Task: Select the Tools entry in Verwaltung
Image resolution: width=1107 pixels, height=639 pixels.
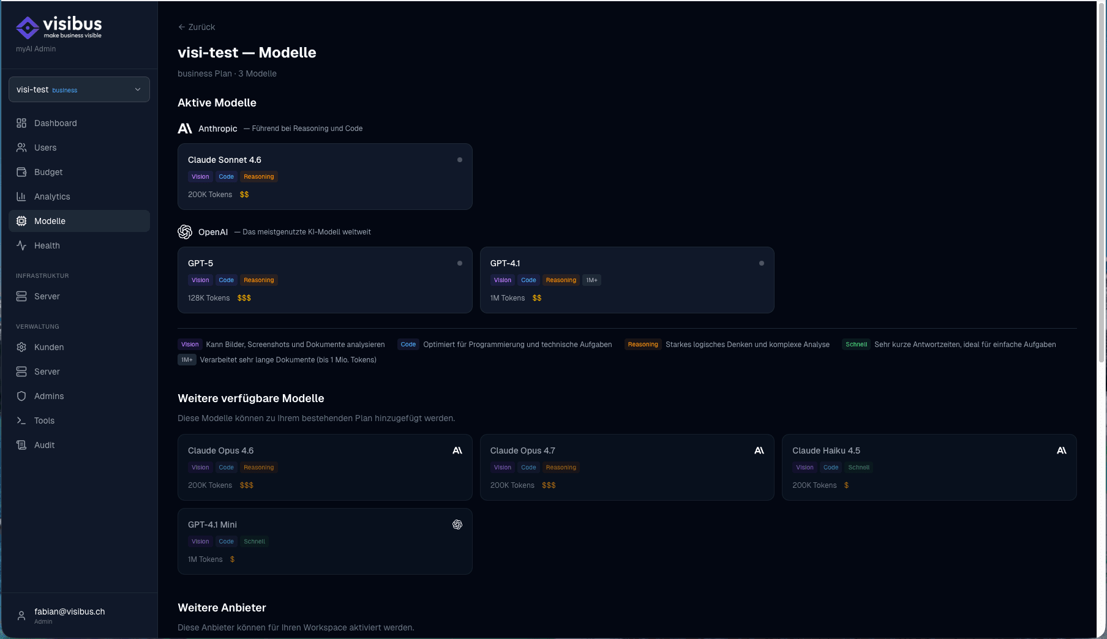Action: 43,420
